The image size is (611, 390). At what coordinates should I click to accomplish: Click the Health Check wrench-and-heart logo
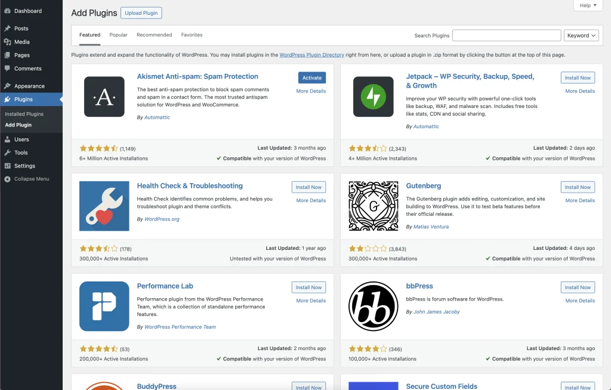(x=104, y=206)
